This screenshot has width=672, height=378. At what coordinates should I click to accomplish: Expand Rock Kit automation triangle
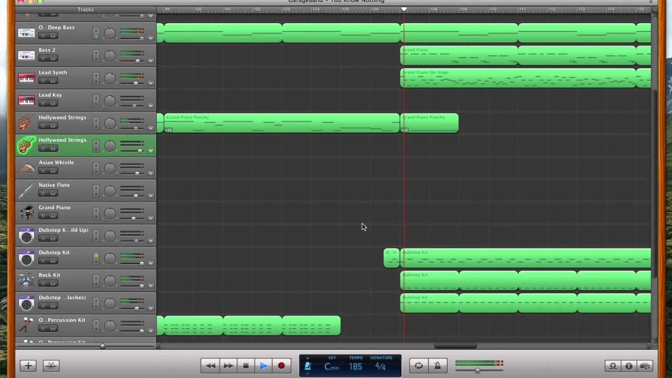(151, 287)
